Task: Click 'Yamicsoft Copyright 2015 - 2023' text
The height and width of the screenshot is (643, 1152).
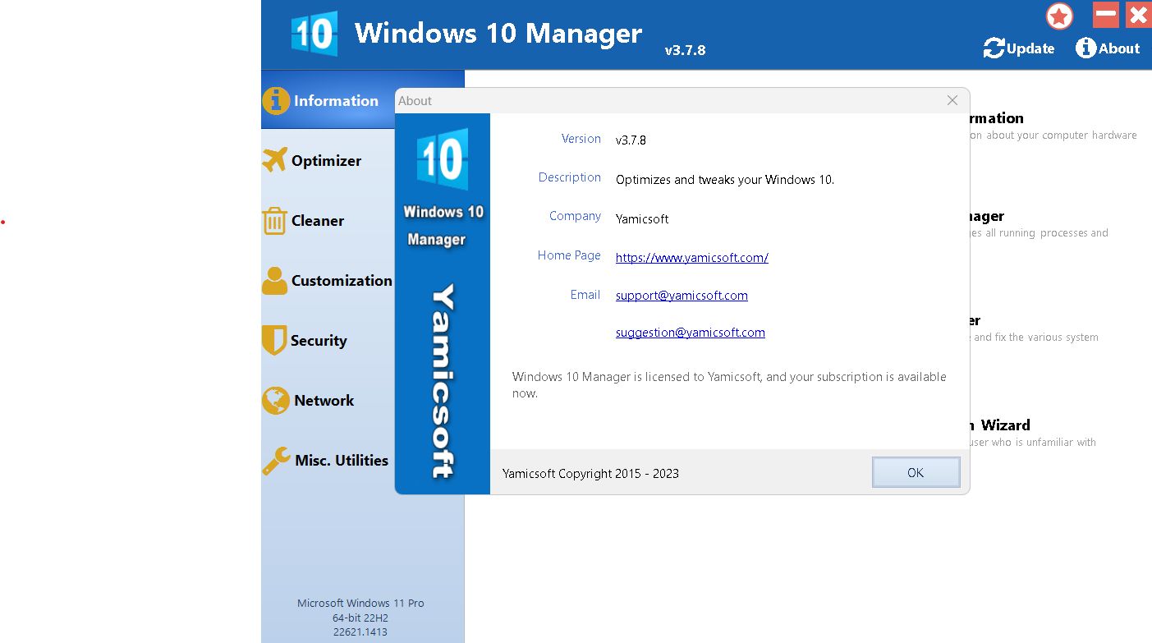Action: (590, 474)
